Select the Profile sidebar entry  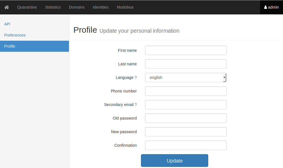[x=10, y=46]
